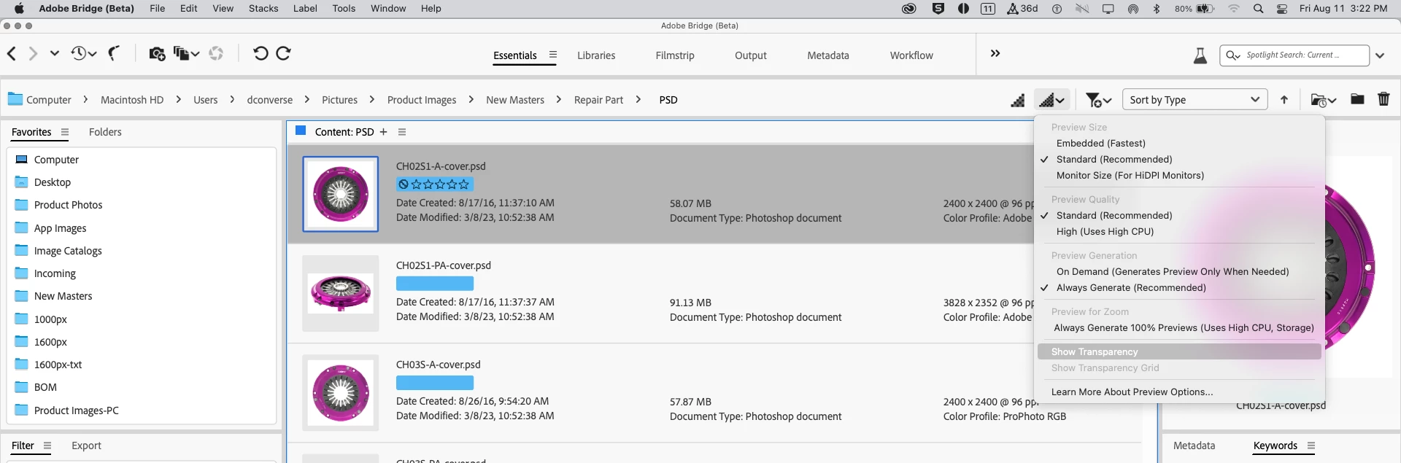Image resolution: width=1401 pixels, height=463 pixels.
Task: Click the browse quickly thumbnail quality icon
Action: coord(1018,100)
